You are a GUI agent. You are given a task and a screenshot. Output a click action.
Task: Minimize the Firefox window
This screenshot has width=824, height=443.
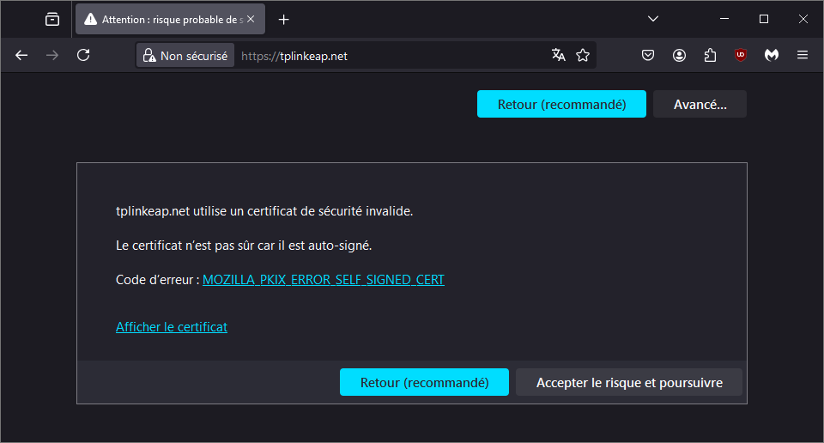(x=724, y=19)
